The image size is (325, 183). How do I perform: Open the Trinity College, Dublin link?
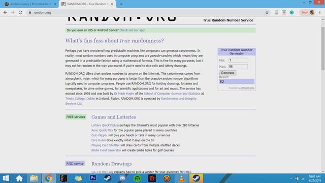point(80,99)
